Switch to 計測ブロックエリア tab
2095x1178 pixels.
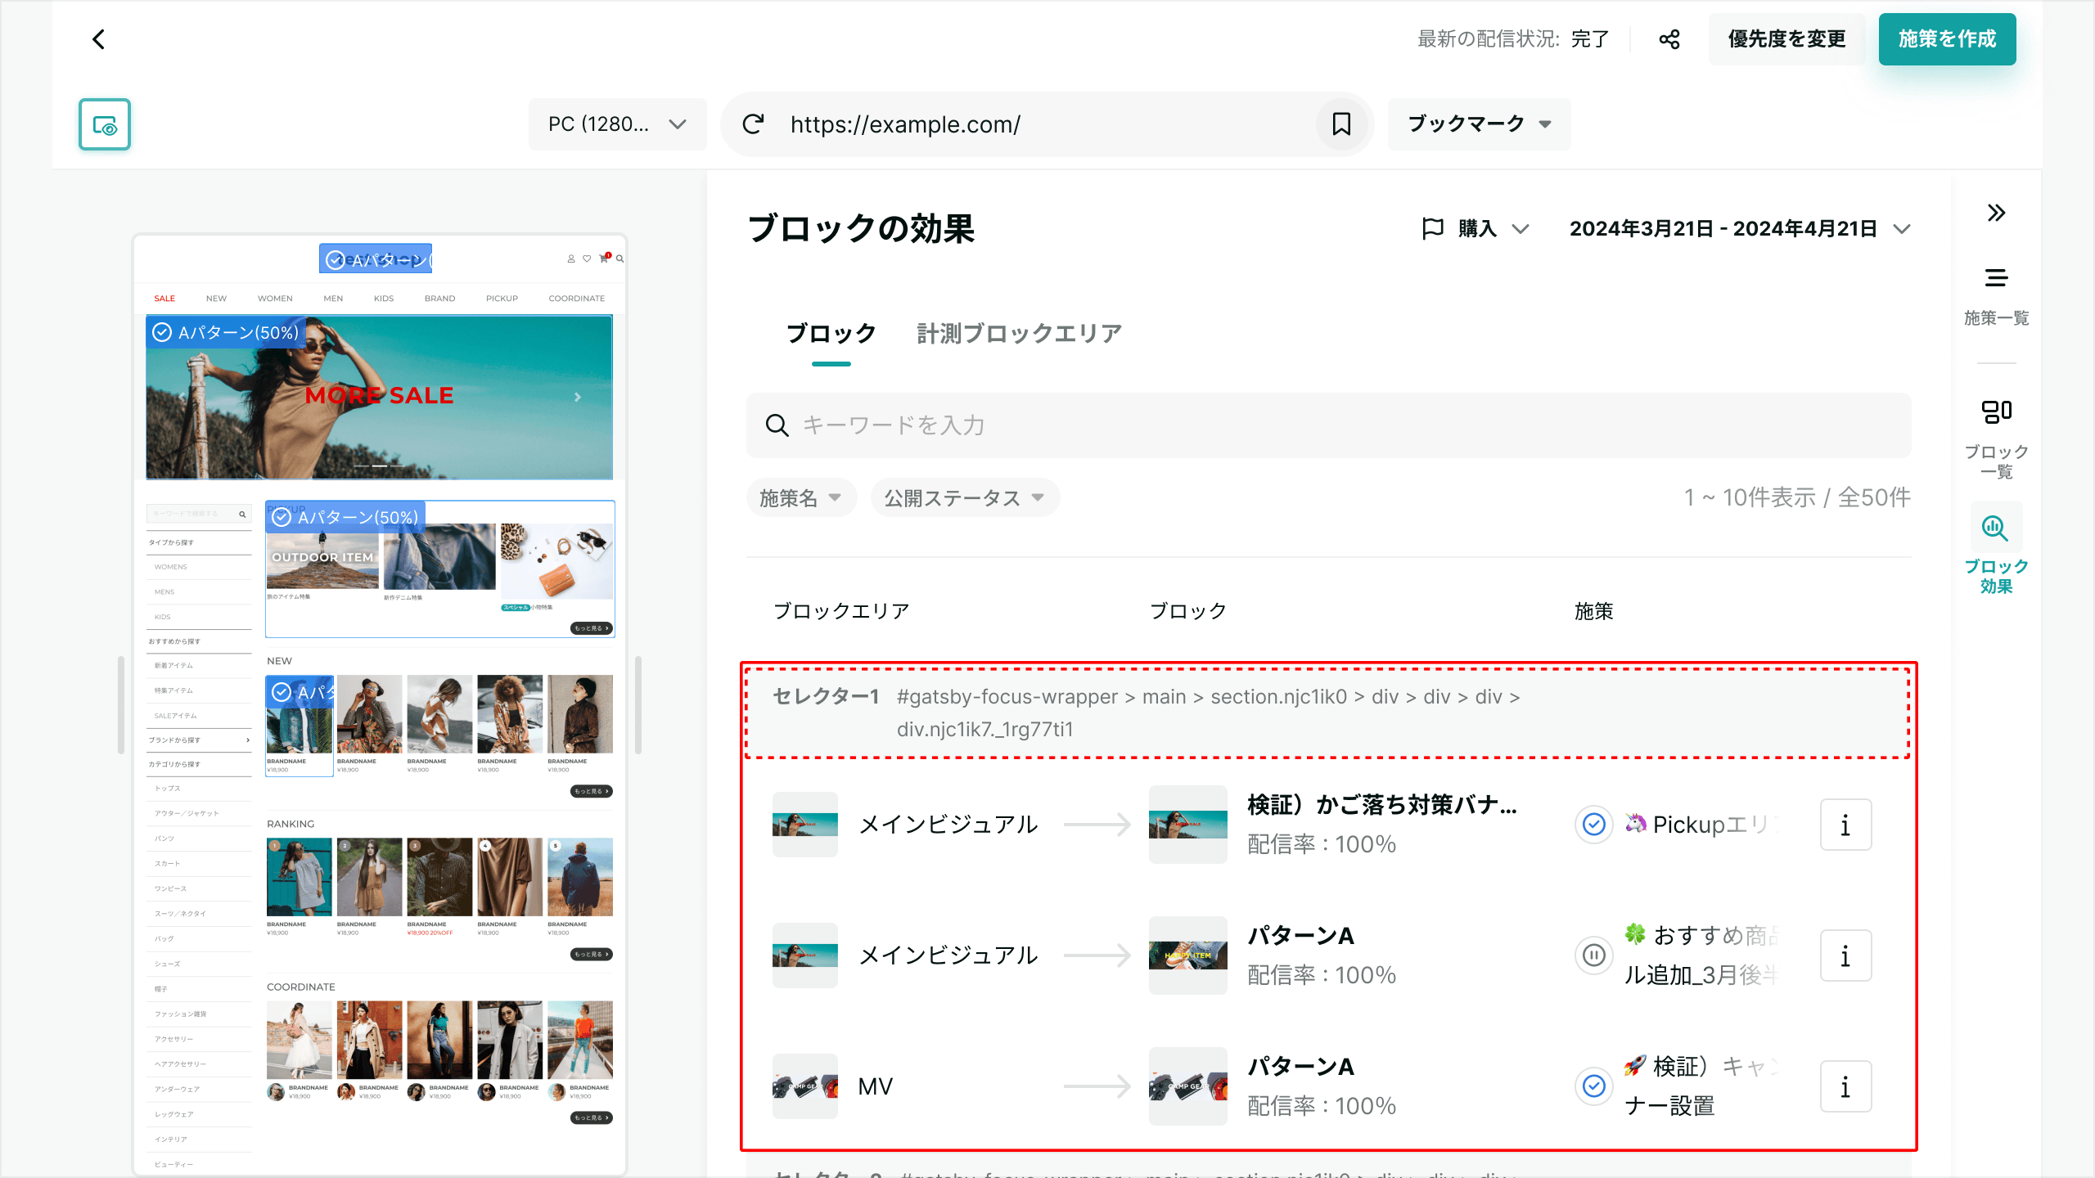click(x=1019, y=334)
